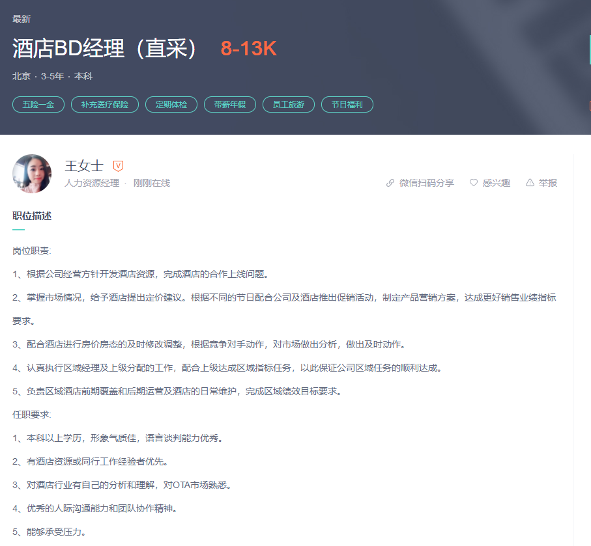Click the 人力资源经理 role text
Viewport: 591px width, 546px height.
92,184
